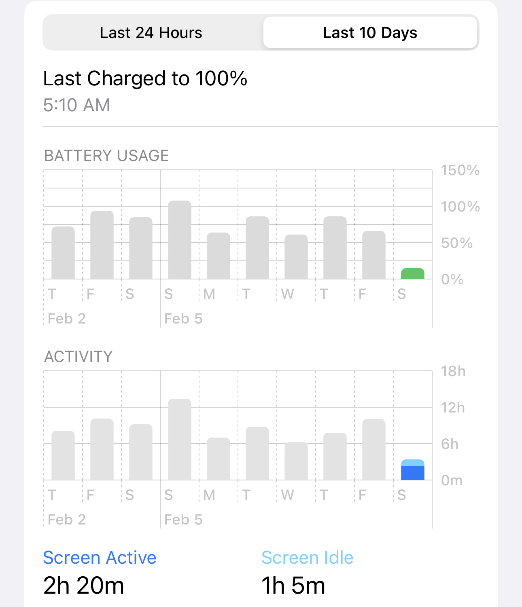Tap Wednesday's bar in the Activity chart
The image size is (522, 607).
(296, 461)
